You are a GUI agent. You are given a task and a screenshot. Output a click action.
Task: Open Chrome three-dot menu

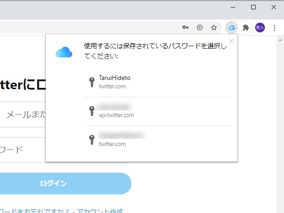pyautogui.click(x=274, y=28)
